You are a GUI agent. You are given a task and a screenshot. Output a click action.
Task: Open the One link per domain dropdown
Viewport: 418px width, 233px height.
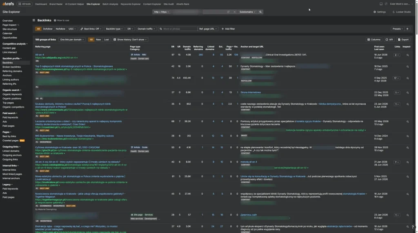(x=72, y=40)
